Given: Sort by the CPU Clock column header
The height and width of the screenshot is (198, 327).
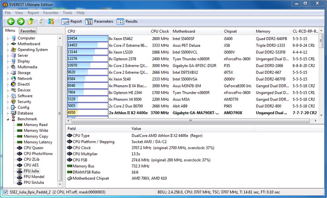Looking at the screenshot, I should [x=159, y=31].
